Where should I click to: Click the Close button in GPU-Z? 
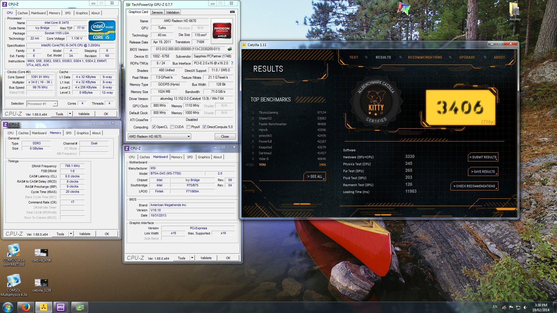pyautogui.click(x=225, y=137)
